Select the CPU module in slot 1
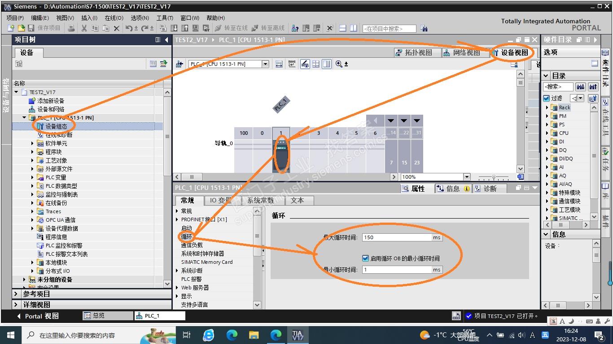Screen dimensions: 613x344 tap(281, 155)
